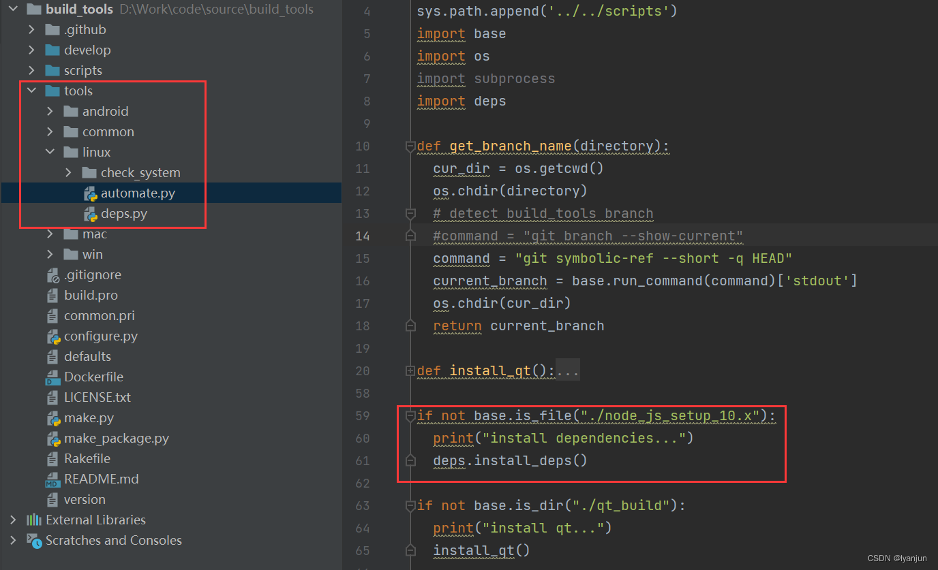Click line number 14 in gutter
938x570 pixels.
tap(363, 236)
